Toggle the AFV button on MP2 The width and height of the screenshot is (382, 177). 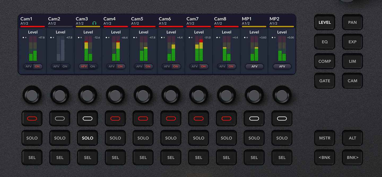click(282, 67)
